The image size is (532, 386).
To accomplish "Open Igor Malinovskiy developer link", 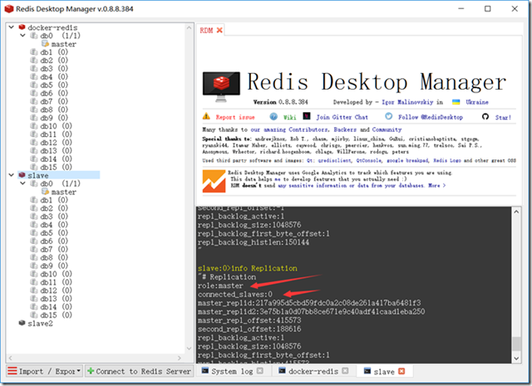I will click(407, 102).
